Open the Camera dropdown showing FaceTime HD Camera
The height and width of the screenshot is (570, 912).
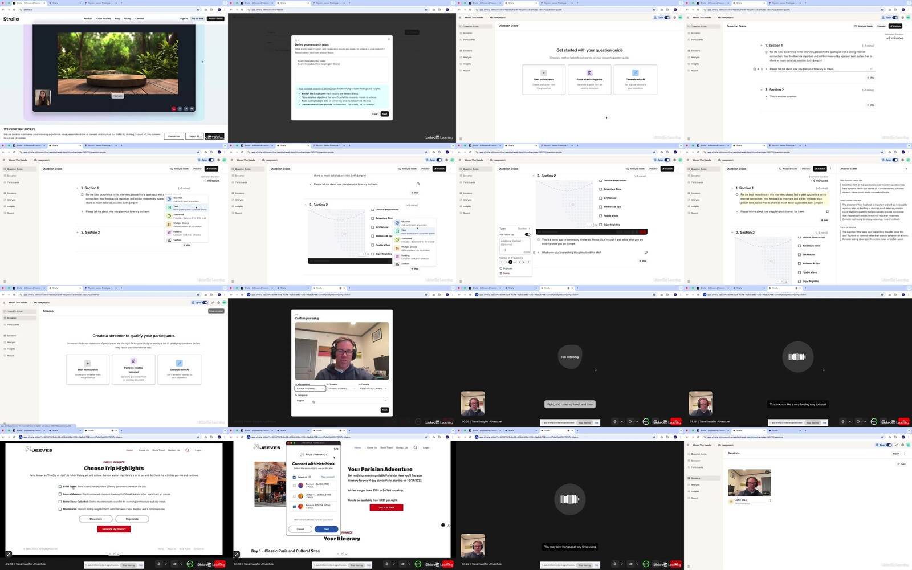tap(373, 389)
